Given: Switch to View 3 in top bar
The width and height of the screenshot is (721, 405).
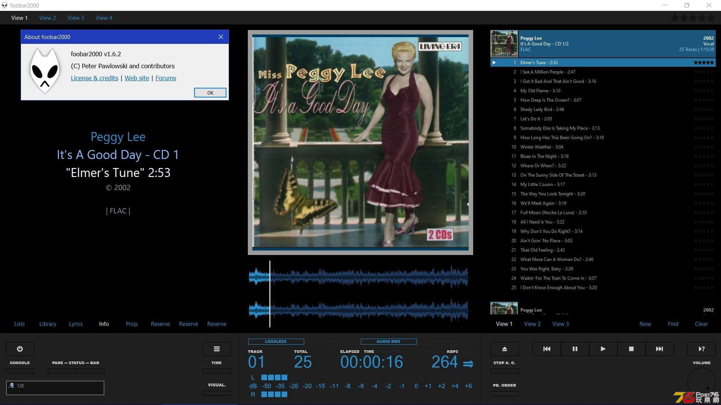Looking at the screenshot, I should click(x=75, y=18).
